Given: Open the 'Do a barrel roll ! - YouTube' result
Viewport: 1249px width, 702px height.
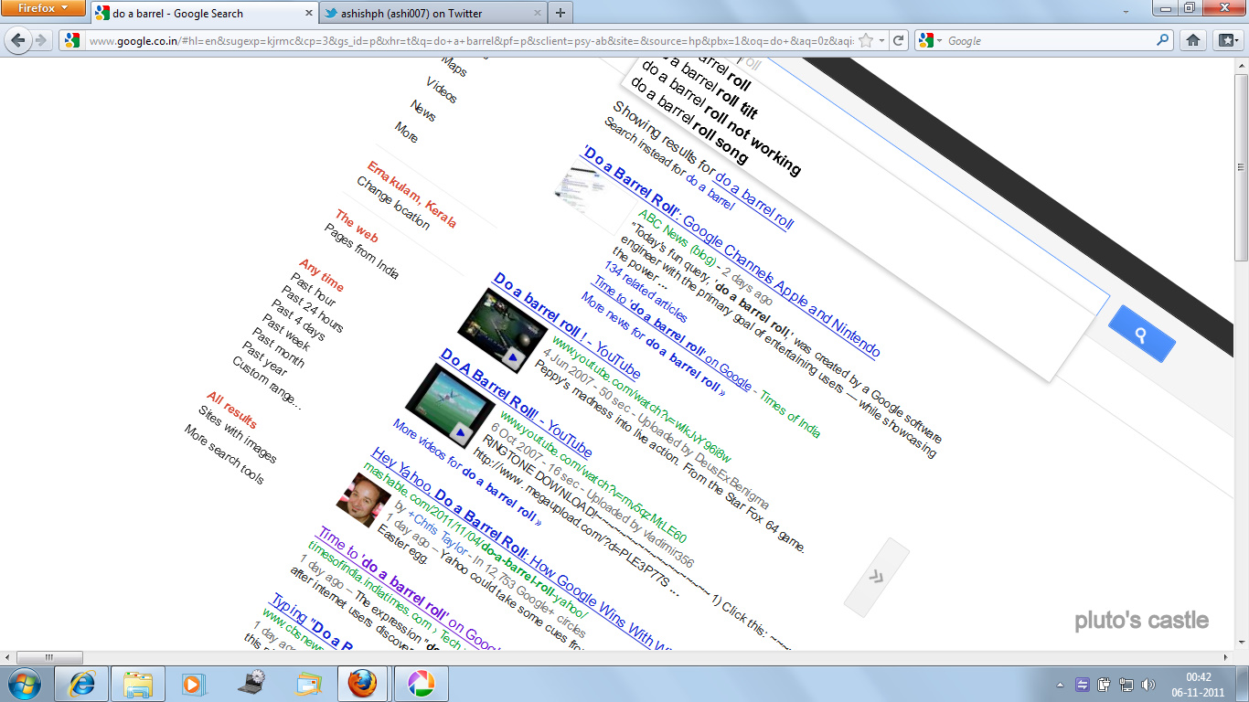Looking at the screenshot, I should pos(566,325).
